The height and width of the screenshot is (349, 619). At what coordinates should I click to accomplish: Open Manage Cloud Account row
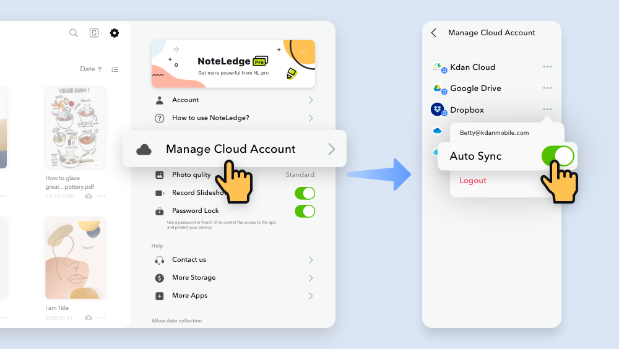tap(235, 149)
